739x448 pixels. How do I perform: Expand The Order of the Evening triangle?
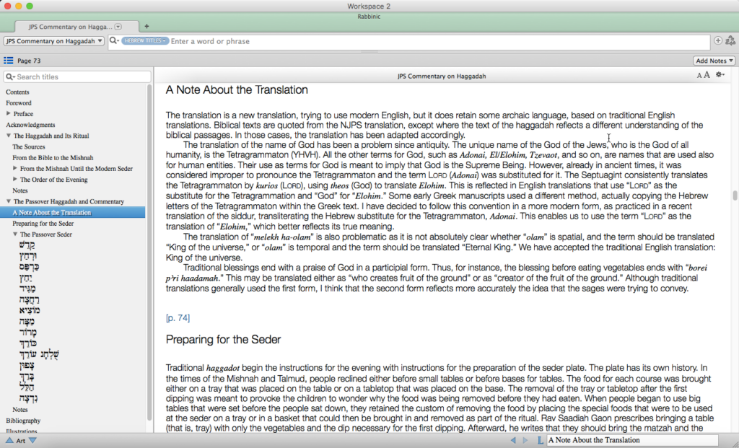(x=15, y=179)
